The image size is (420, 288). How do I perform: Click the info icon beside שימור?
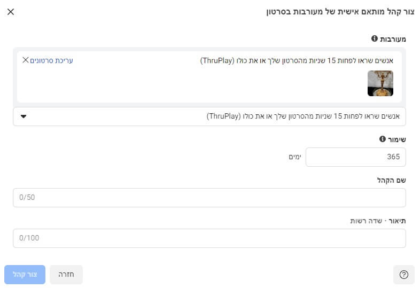pyautogui.click(x=383, y=139)
